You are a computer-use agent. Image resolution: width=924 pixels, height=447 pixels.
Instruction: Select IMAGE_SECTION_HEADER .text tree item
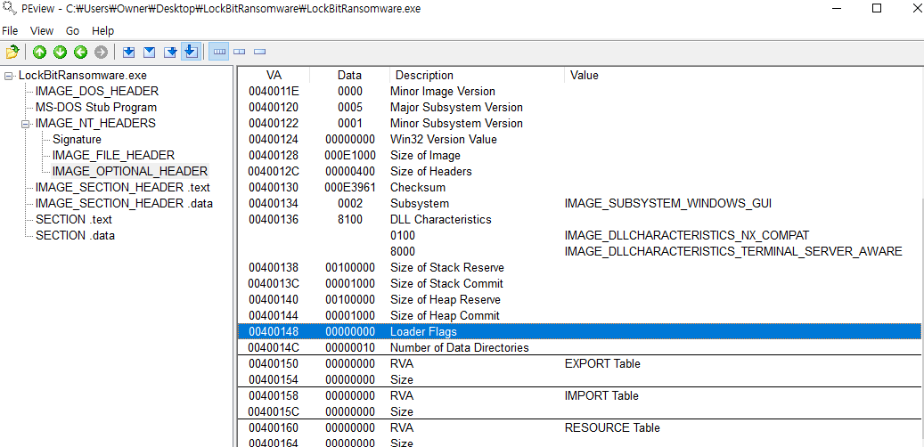pyautogui.click(x=123, y=187)
